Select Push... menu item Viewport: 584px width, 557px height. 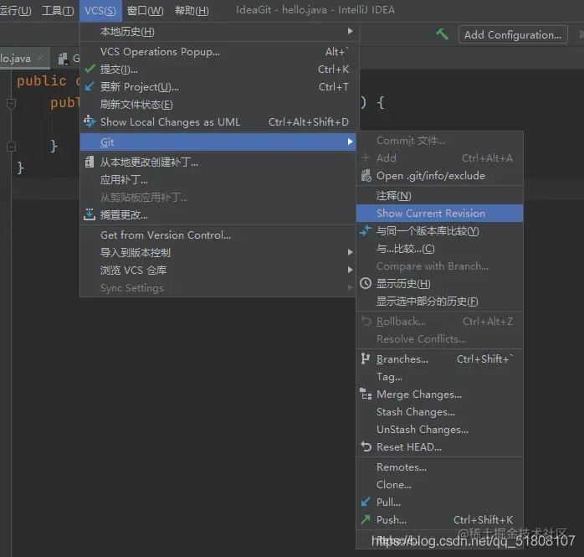[439, 519]
